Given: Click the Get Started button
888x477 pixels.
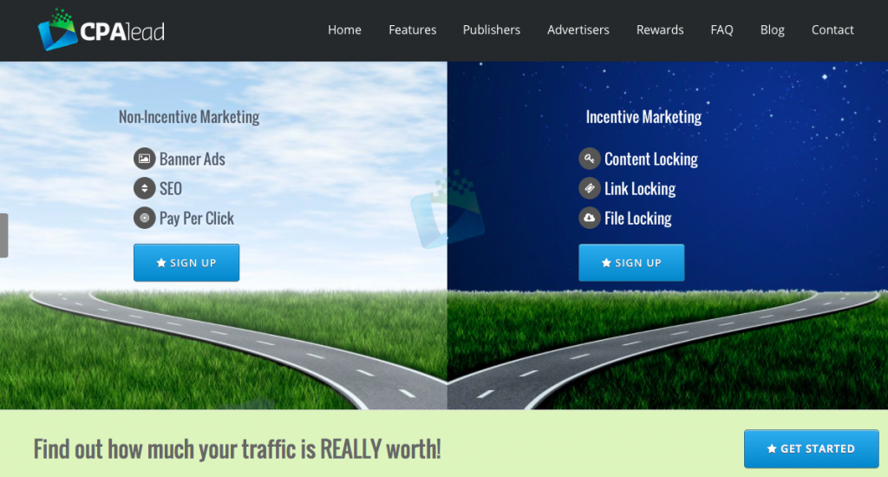Looking at the screenshot, I should [x=811, y=448].
